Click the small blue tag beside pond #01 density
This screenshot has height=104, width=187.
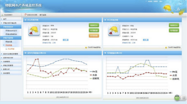click(66, 40)
